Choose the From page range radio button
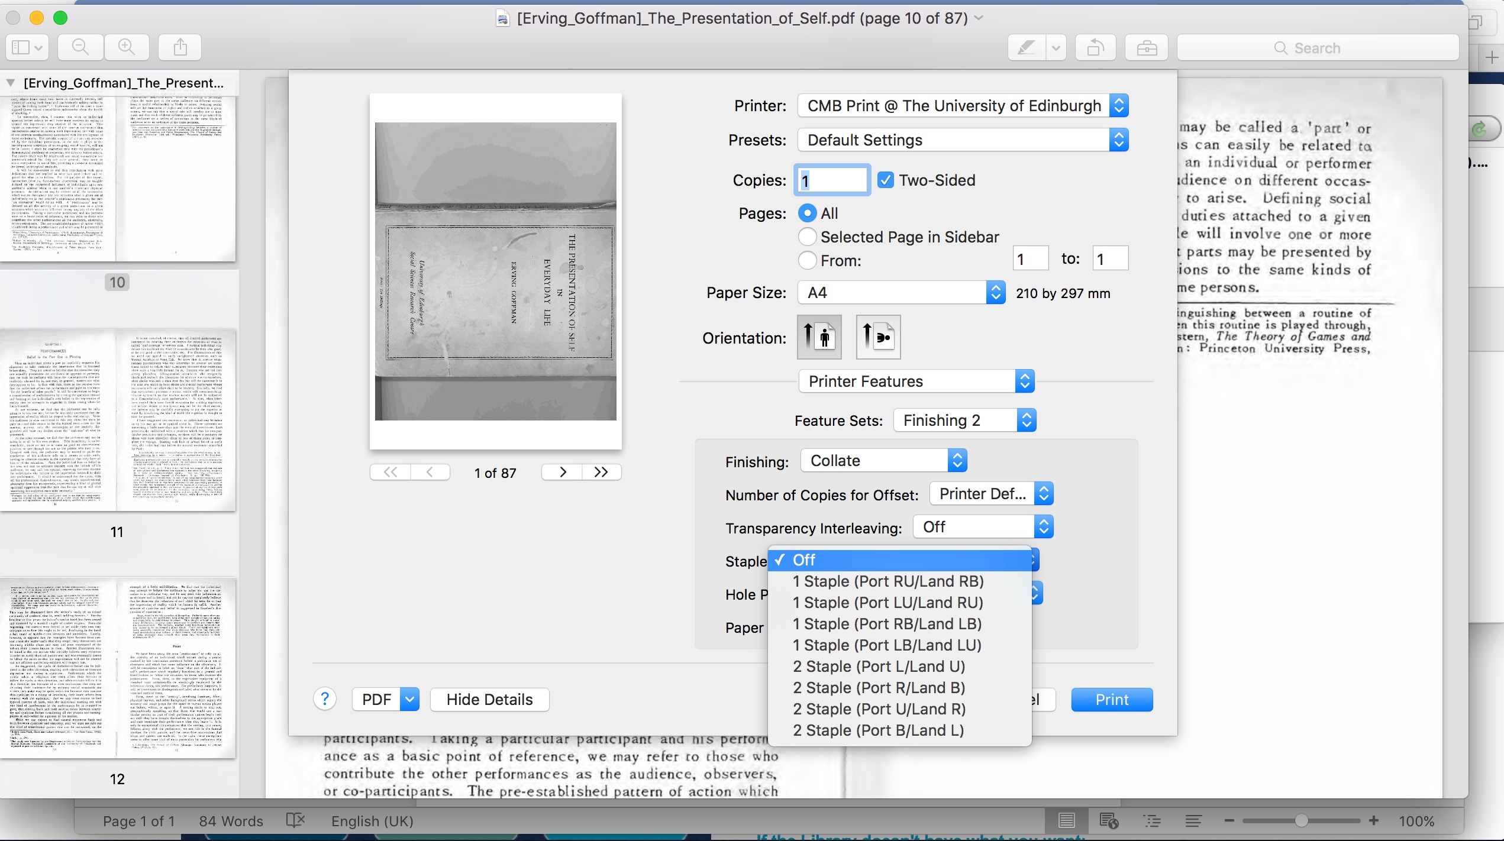Image resolution: width=1504 pixels, height=841 pixels. (807, 260)
